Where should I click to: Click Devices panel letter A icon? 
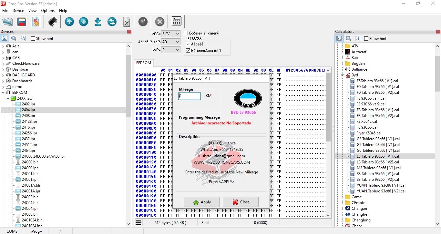(23, 38)
